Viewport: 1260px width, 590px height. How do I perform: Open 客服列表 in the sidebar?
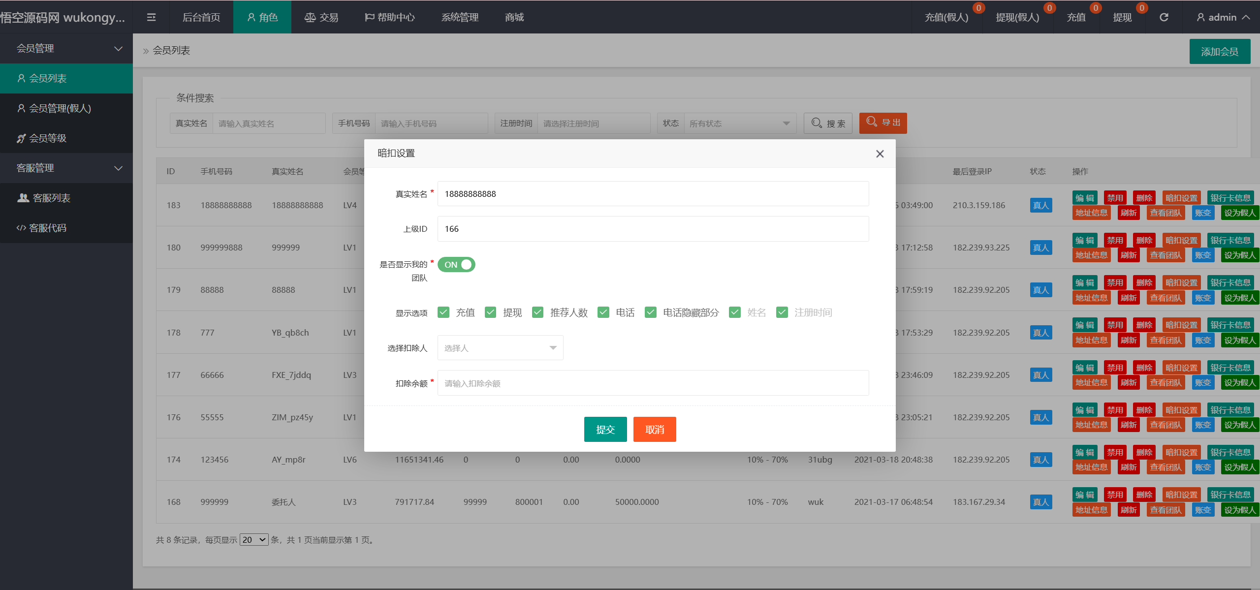point(51,198)
